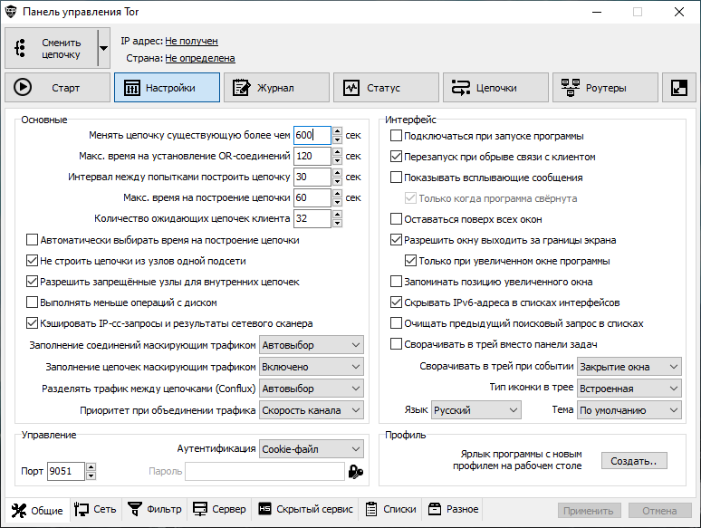Uncheck Не строить цепочки из узлов одной подсети
This screenshot has height=528, width=701.
[33, 261]
